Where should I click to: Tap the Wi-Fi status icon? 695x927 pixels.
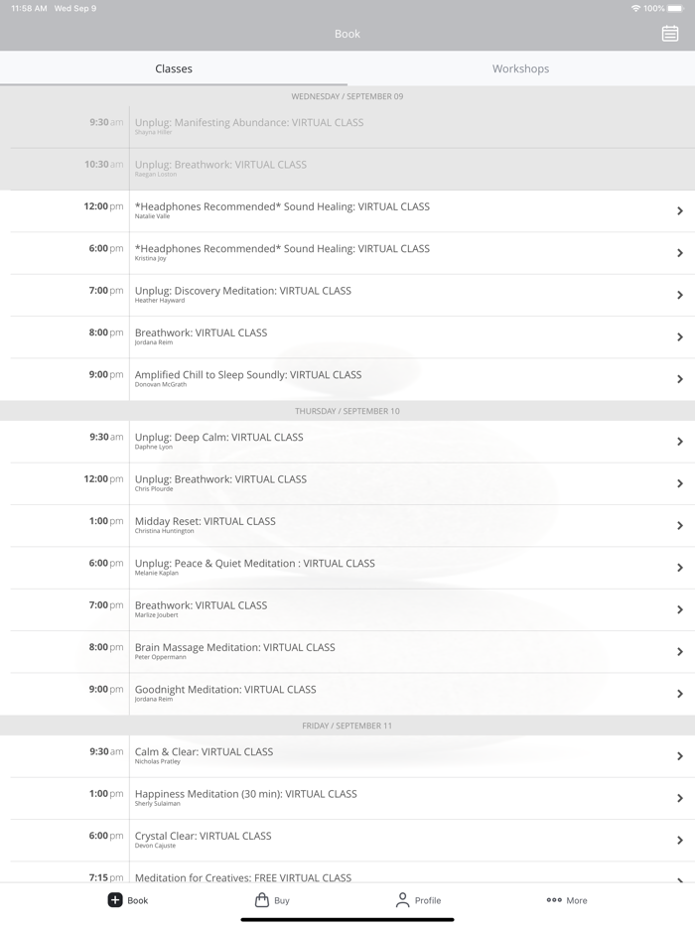635,8
